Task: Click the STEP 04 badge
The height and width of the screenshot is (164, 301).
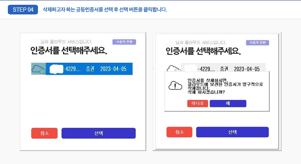Action: (x=23, y=10)
